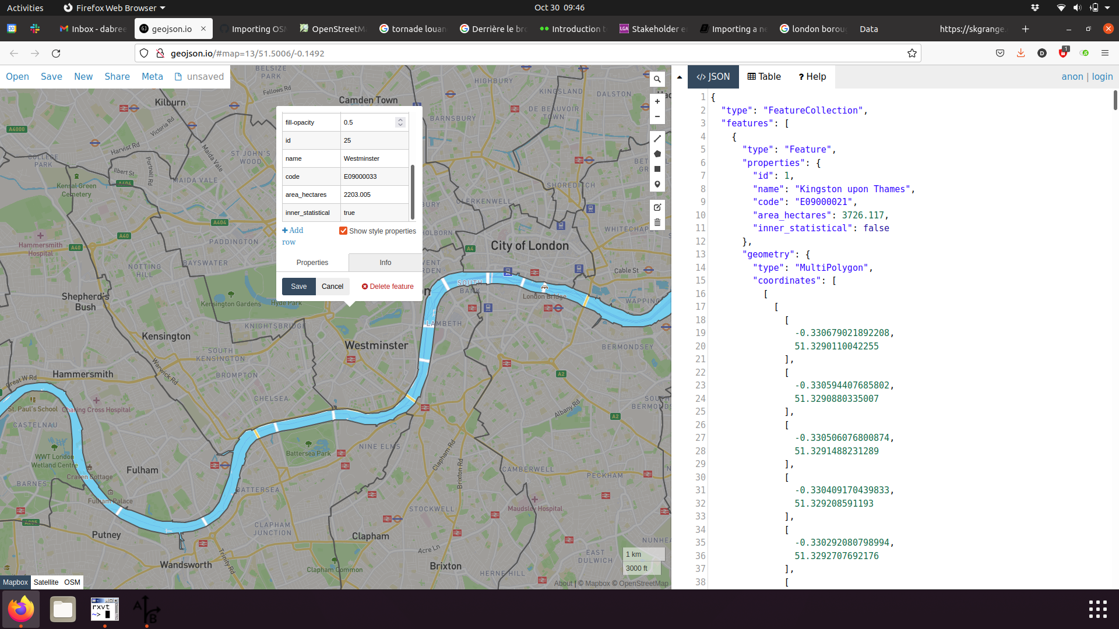Click the About link on map
The image size is (1119, 629).
563,584
